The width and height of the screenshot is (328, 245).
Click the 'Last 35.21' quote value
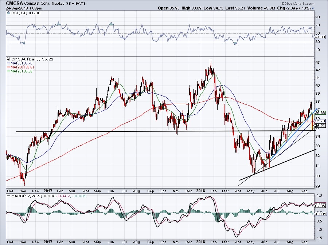[235, 8]
